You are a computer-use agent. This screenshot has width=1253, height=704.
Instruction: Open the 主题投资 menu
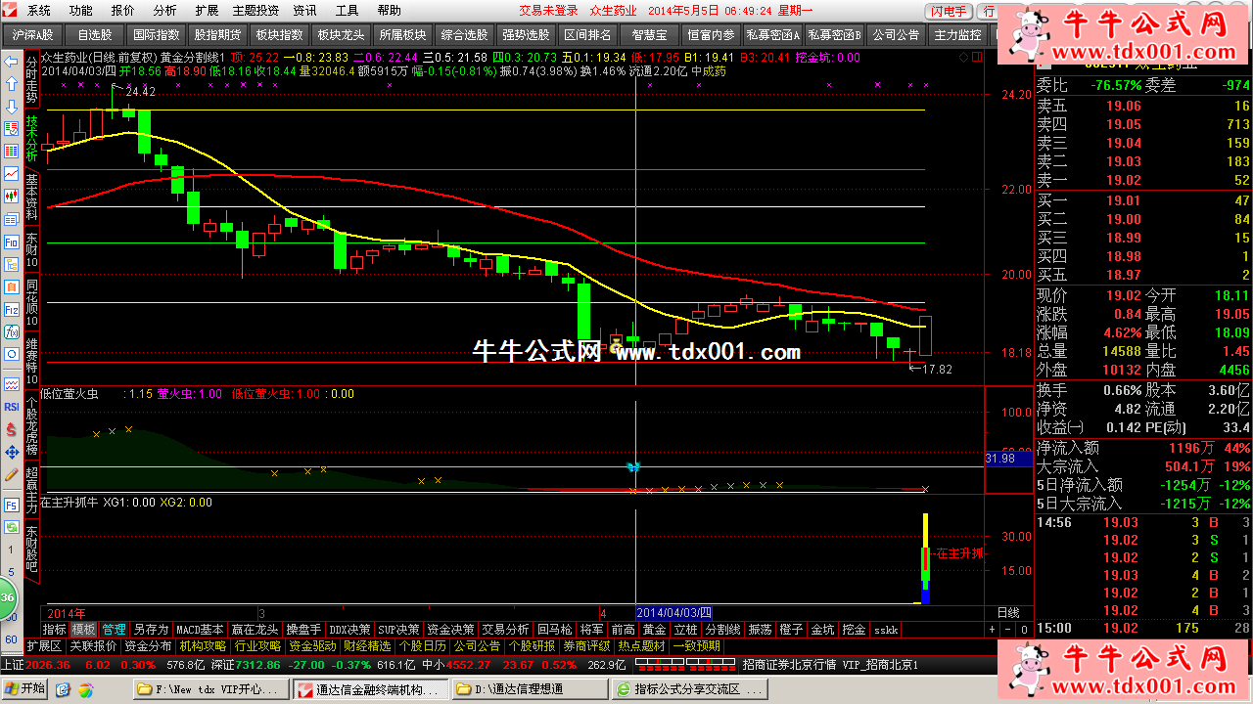tap(255, 11)
